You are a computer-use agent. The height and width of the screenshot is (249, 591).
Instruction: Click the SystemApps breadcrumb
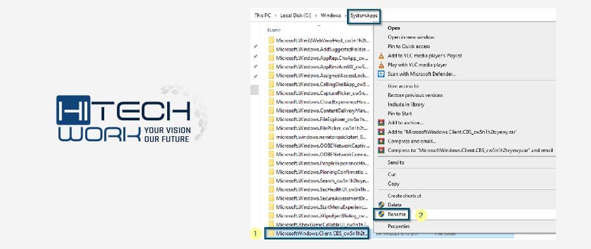tap(363, 15)
